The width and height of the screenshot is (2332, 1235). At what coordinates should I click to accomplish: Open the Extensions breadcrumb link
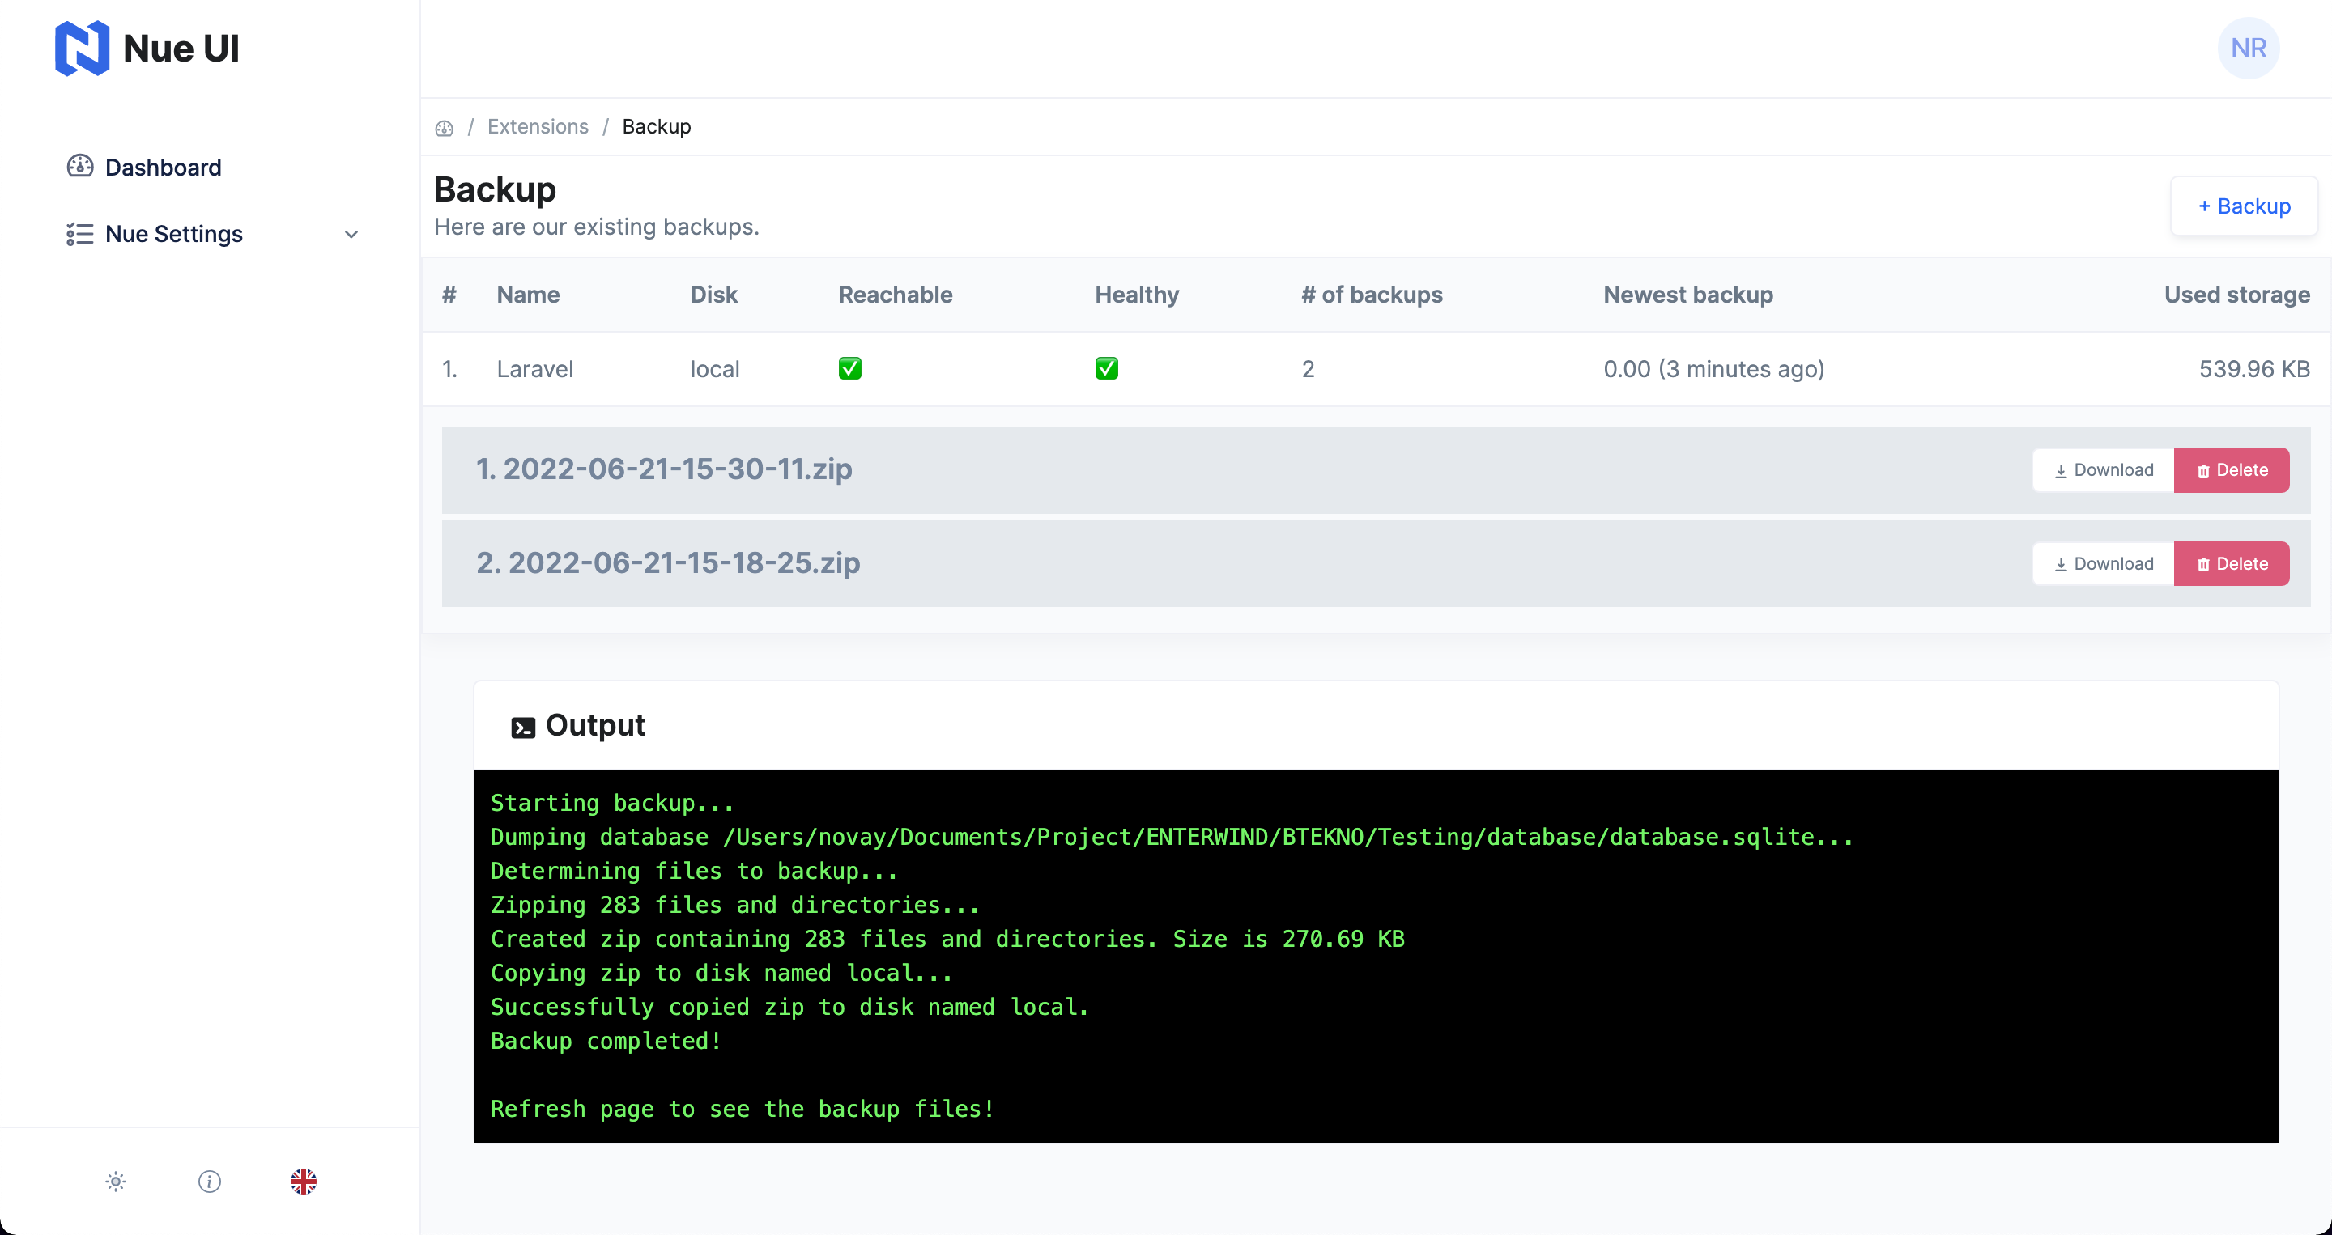click(537, 127)
